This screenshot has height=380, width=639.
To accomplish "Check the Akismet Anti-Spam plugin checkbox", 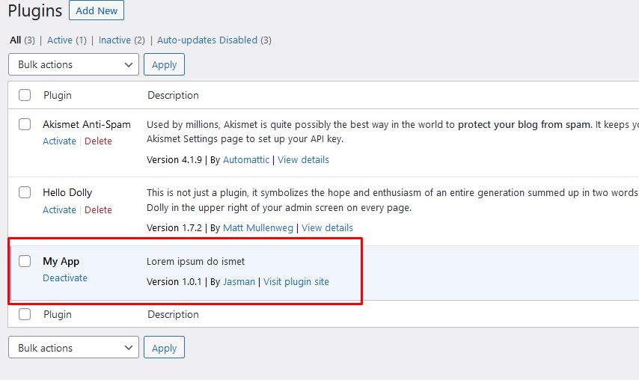I will point(25,124).
